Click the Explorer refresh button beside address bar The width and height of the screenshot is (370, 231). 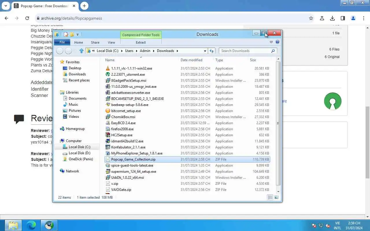pyautogui.click(x=212, y=51)
